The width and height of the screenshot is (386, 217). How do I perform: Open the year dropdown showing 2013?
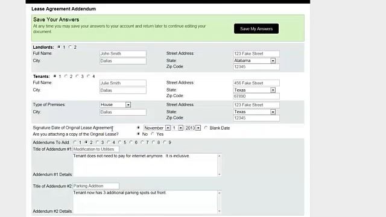(x=193, y=128)
